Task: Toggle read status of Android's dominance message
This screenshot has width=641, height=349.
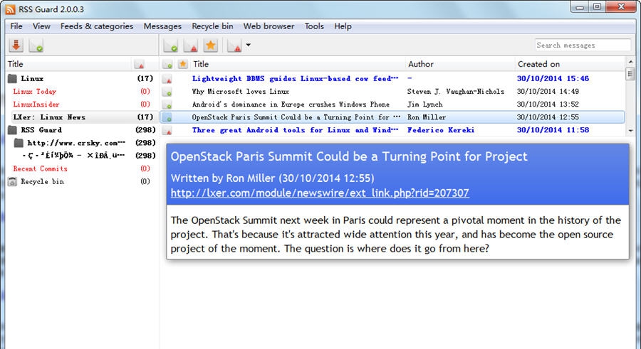Action: click(167, 104)
